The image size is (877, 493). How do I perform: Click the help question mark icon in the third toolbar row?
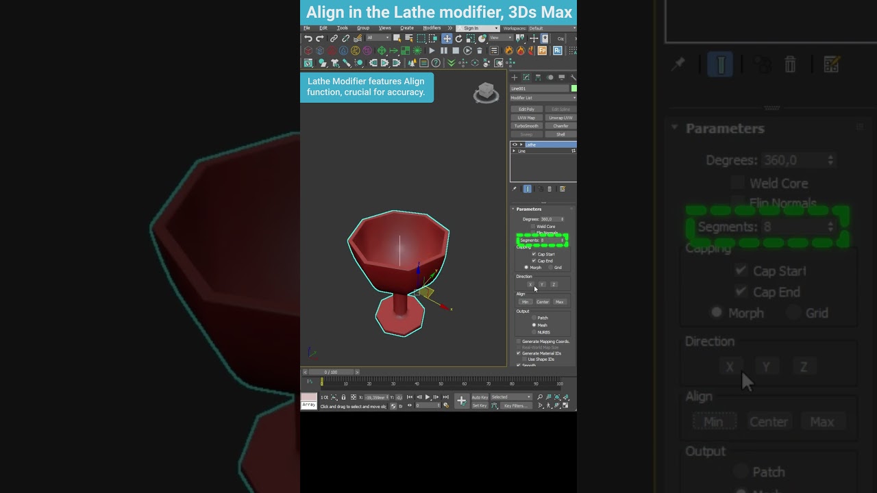[x=436, y=63]
